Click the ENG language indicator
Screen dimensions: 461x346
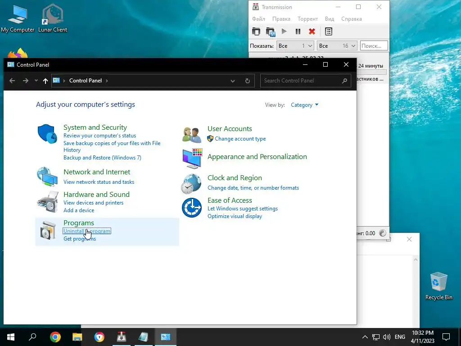pos(400,337)
